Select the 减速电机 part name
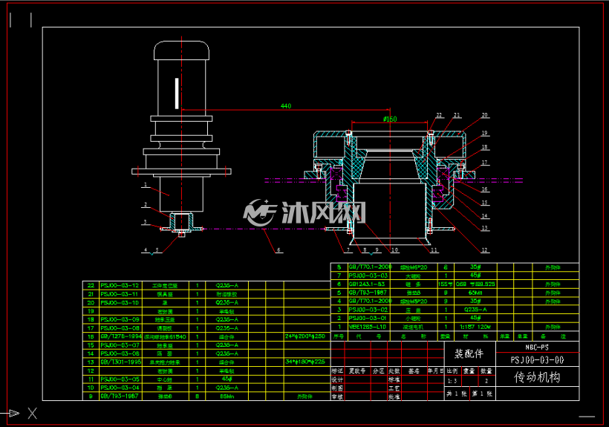609x427 pixels. (x=413, y=327)
